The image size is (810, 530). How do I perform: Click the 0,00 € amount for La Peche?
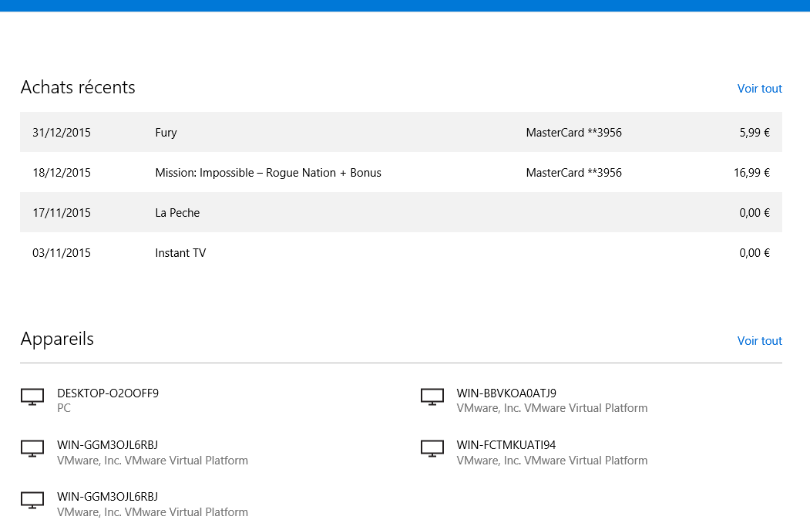click(x=755, y=212)
